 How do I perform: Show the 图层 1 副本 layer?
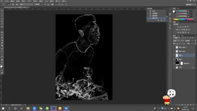(x=174, y=51)
